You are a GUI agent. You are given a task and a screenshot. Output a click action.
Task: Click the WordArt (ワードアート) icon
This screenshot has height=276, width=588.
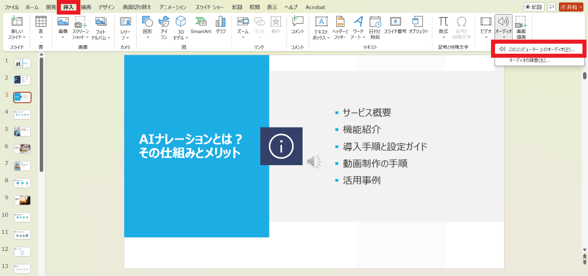pyautogui.click(x=358, y=22)
